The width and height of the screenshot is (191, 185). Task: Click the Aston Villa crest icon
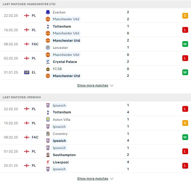coord(48,119)
